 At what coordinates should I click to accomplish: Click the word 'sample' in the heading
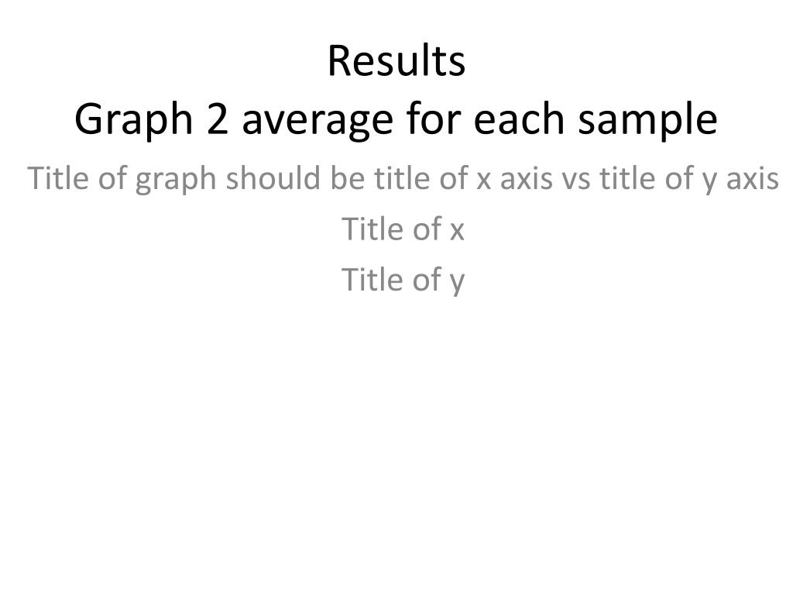tap(648, 120)
